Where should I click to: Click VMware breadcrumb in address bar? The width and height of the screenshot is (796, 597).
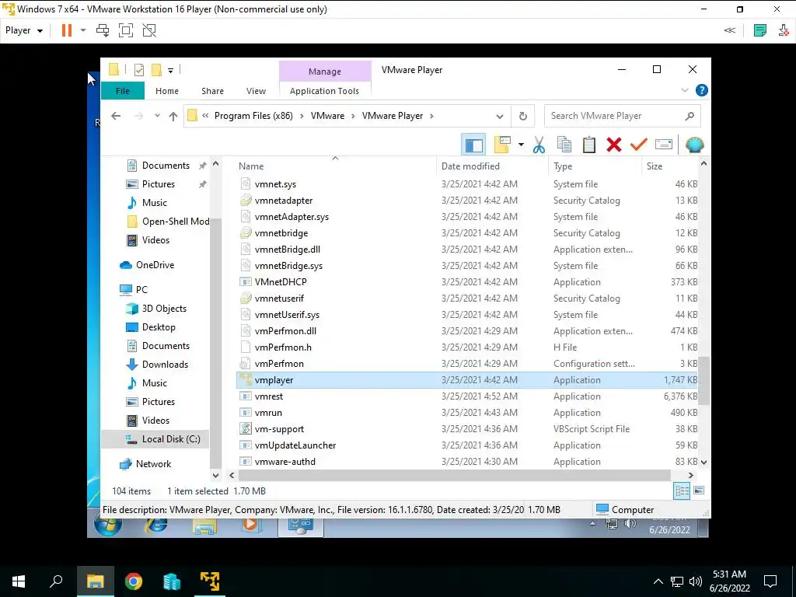click(327, 117)
